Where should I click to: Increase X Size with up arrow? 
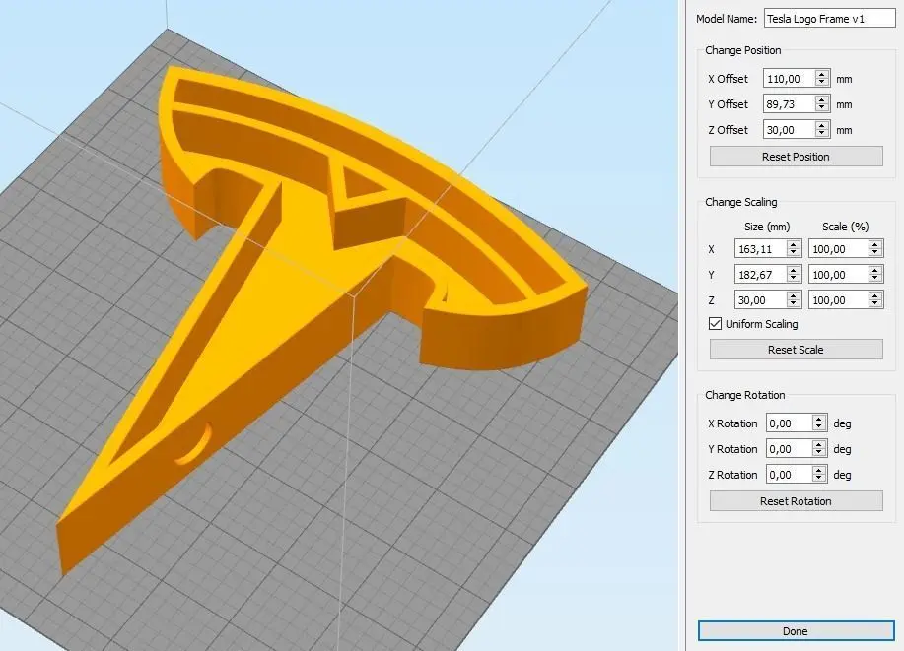click(x=794, y=244)
